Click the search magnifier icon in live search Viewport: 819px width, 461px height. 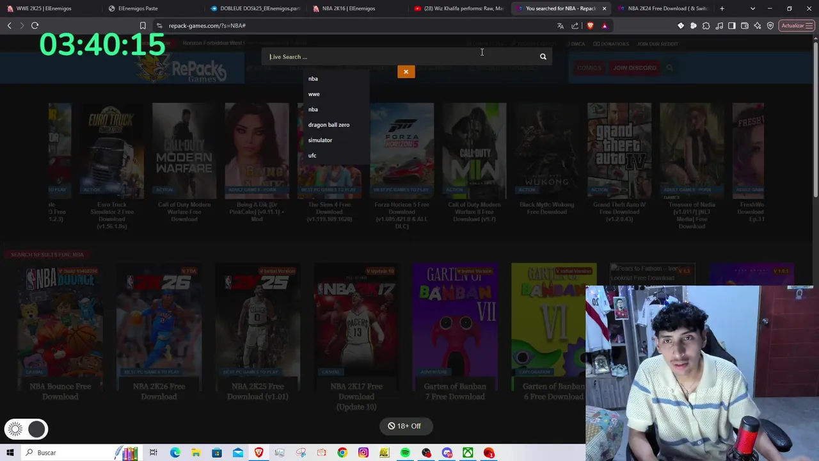[x=543, y=57]
